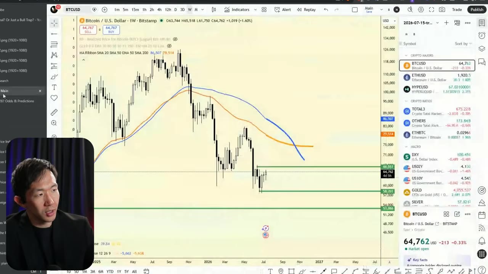Expand the timeframe interval dropdown arrow
Image resolution: width=488 pixels, height=274 pixels.
[202, 10]
